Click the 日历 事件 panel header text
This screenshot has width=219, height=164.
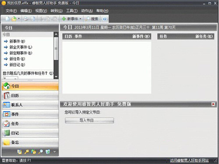click(73, 36)
